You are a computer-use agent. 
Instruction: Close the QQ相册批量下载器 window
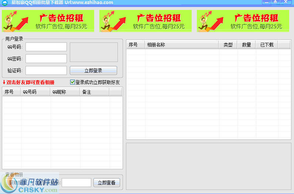pyautogui.click(x=286, y=2)
